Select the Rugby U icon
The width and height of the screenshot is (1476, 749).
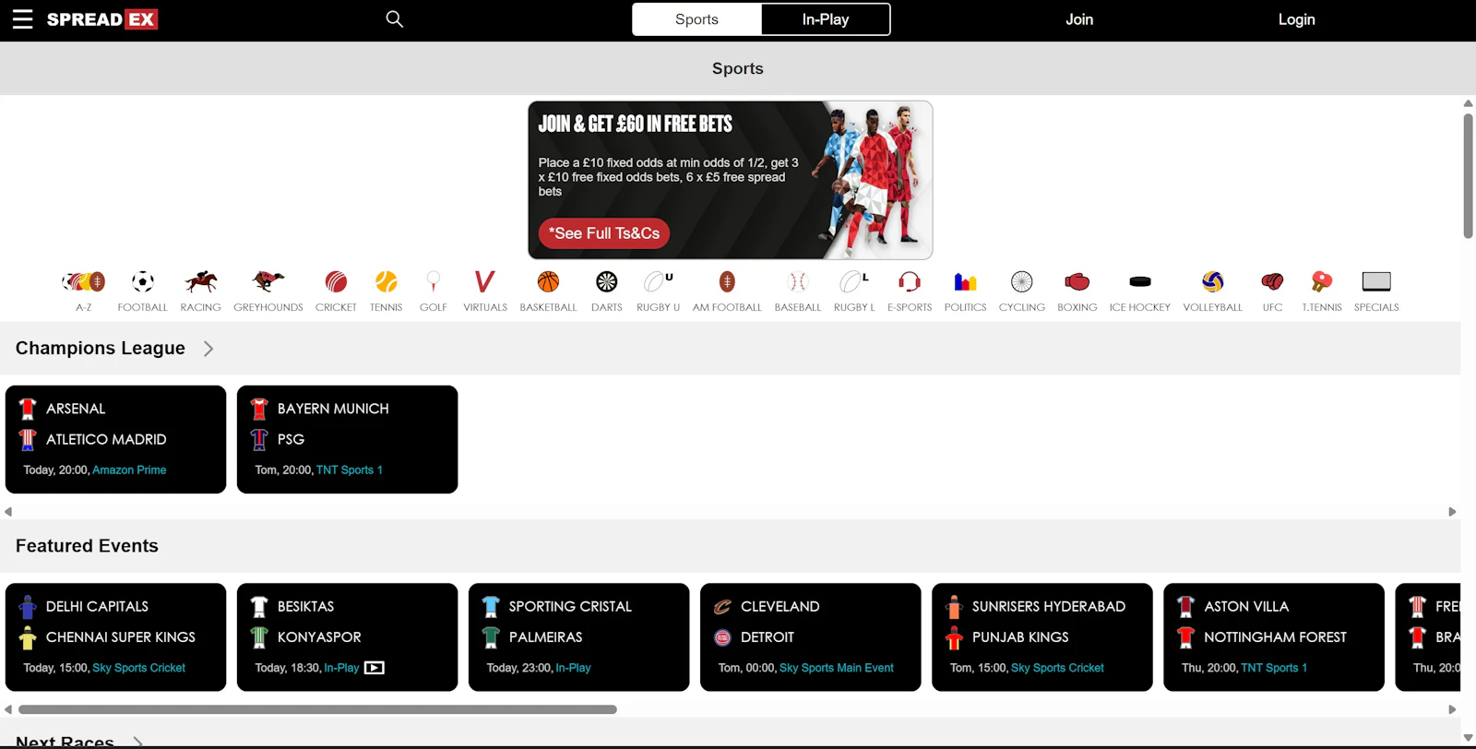click(x=659, y=281)
